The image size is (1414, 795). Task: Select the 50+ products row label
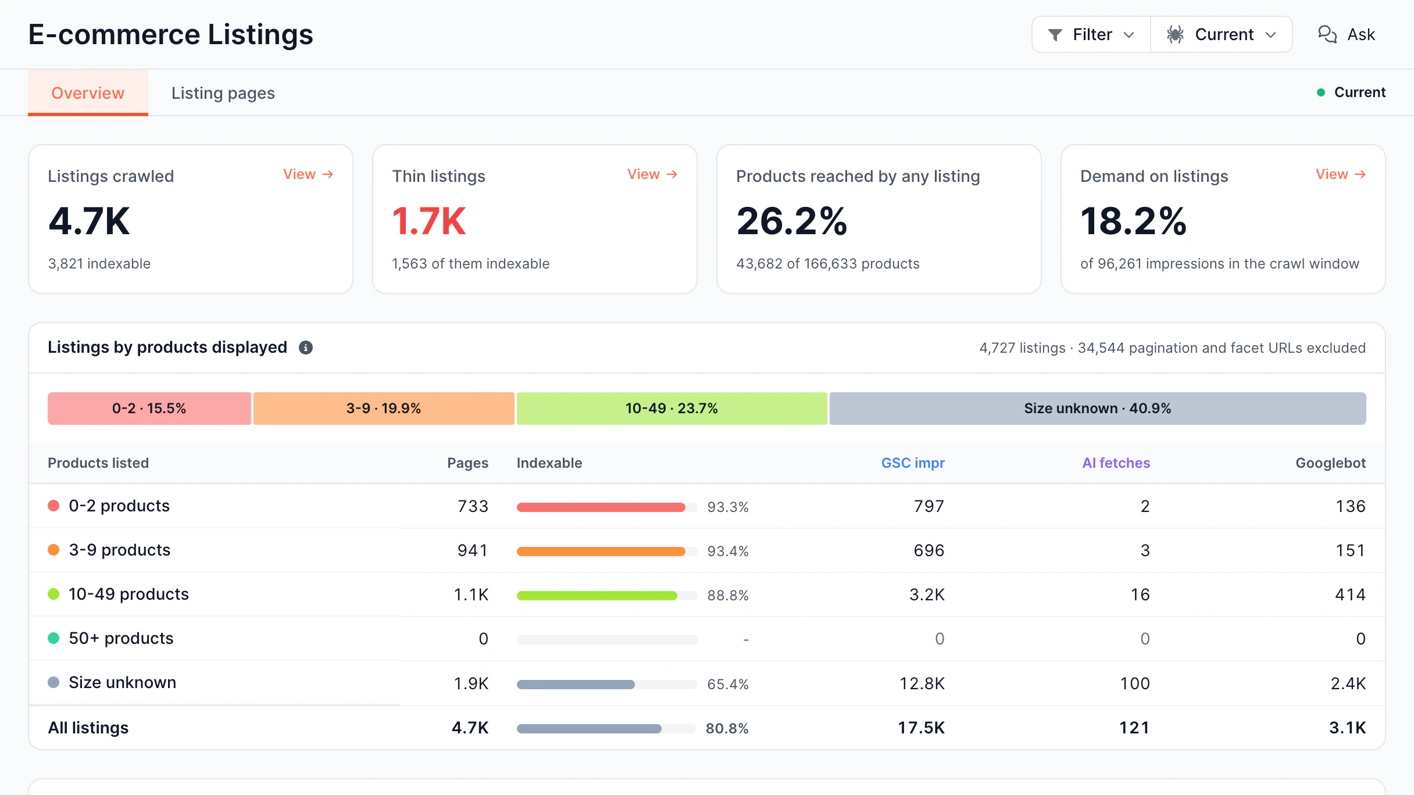coord(121,639)
